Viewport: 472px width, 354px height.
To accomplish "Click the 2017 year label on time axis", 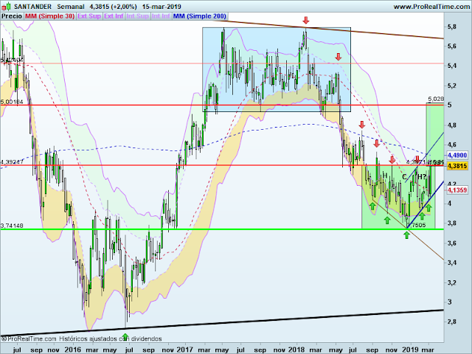I will tap(185, 350).
